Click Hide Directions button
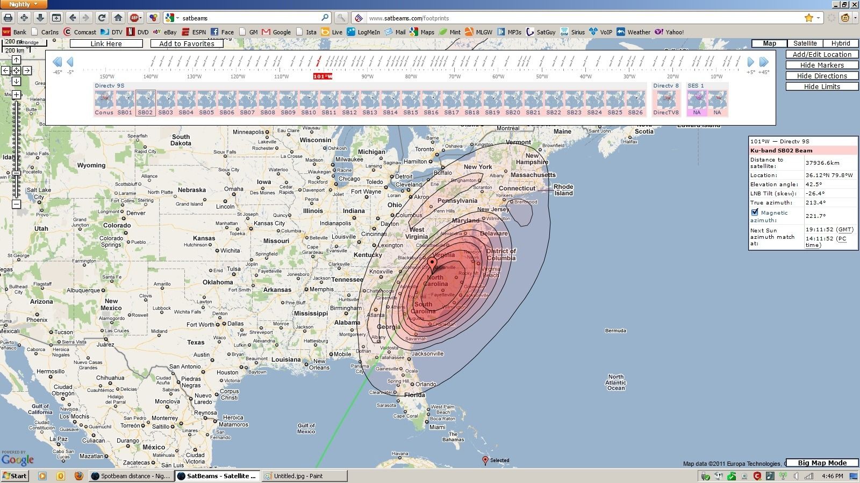Image resolution: width=860 pixels, height=483 pixels. (x=822, y=76)
